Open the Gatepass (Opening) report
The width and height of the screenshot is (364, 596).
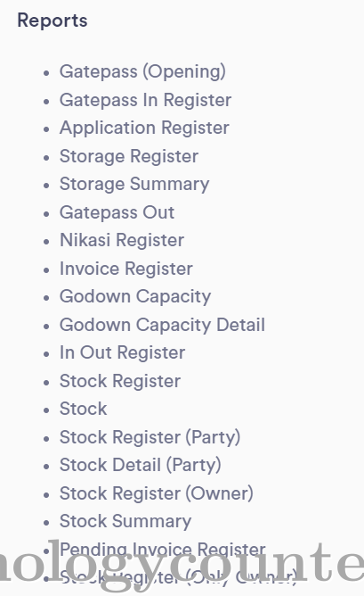pyautogui.click(x=142, y=72)
